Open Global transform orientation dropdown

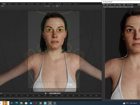click(48, 6)
